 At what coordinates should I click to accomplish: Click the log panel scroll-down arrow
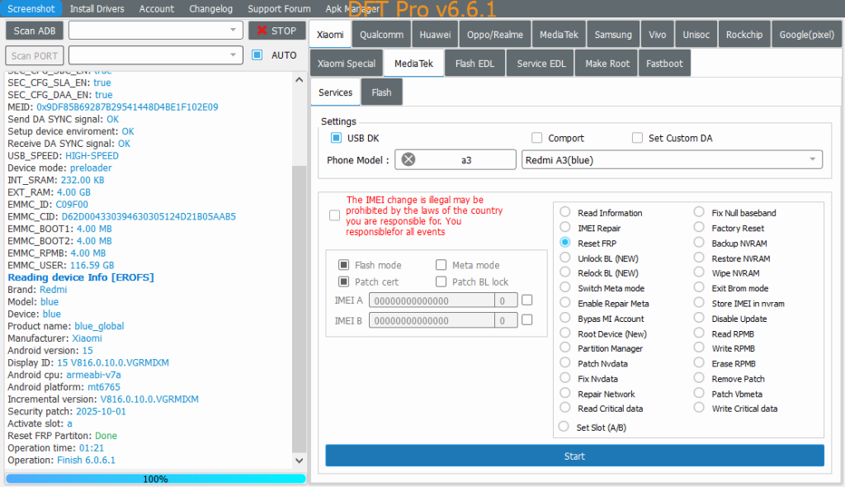coord(299,461)
